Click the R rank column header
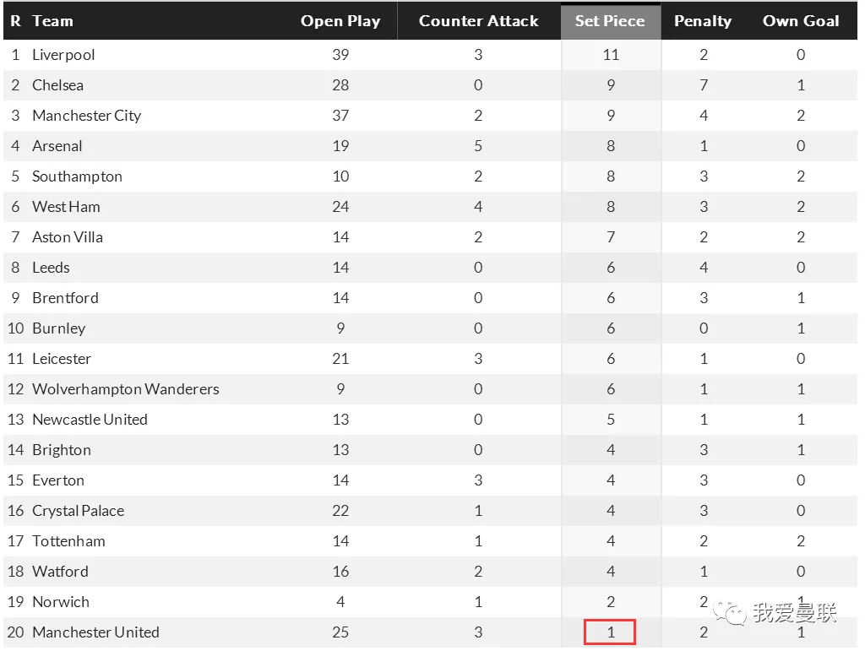 coord(15,21)
